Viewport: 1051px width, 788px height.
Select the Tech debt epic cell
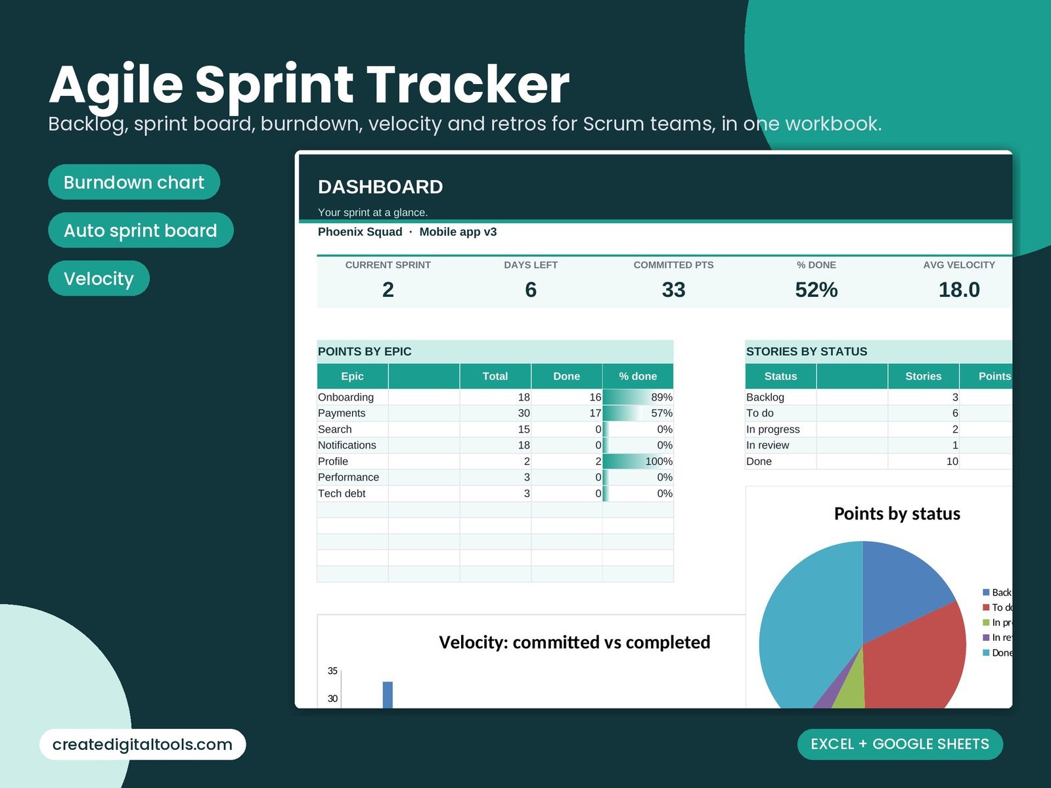pyautogui.click(x=352, y=494)
